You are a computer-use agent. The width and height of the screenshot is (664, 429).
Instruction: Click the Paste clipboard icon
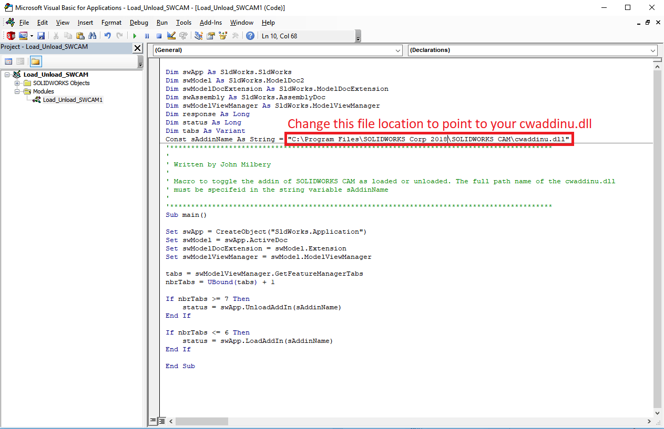click(x=80, y=36)
